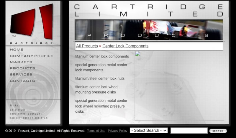Open the Markets section
Screen dimensions: 236x138
pyautogui.click(x=21, y=62)
